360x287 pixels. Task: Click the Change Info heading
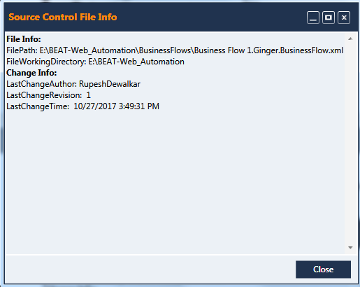point(31,73)
